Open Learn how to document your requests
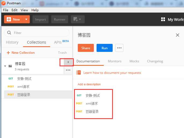The image size is (184, 138). [x=112, y=73]
